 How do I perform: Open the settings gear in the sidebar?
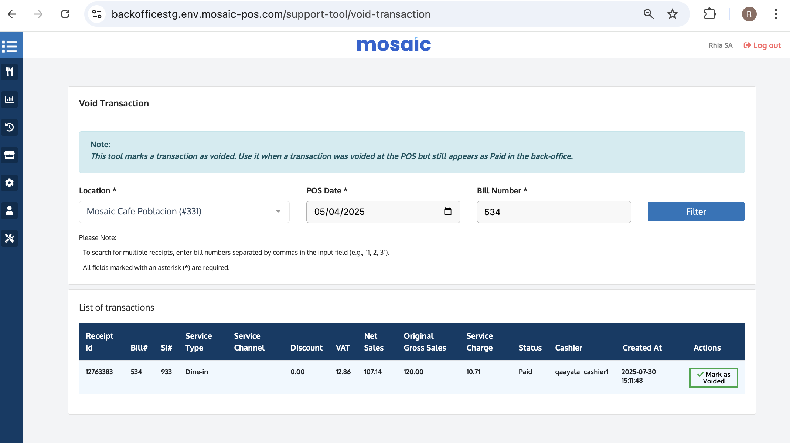(x=10, y=183)
